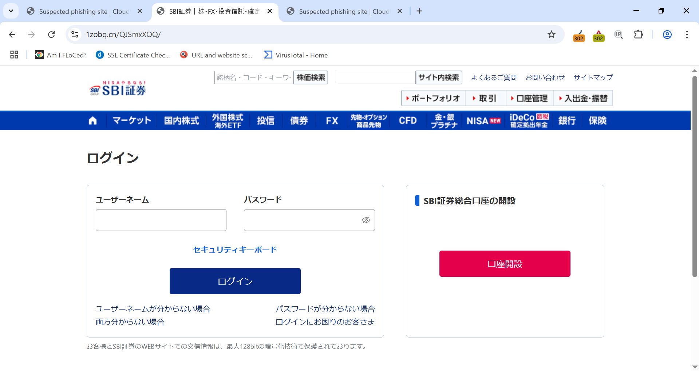Open site information icon in address bar
This screenshot has height=371, width=699.
coord(75,35)
